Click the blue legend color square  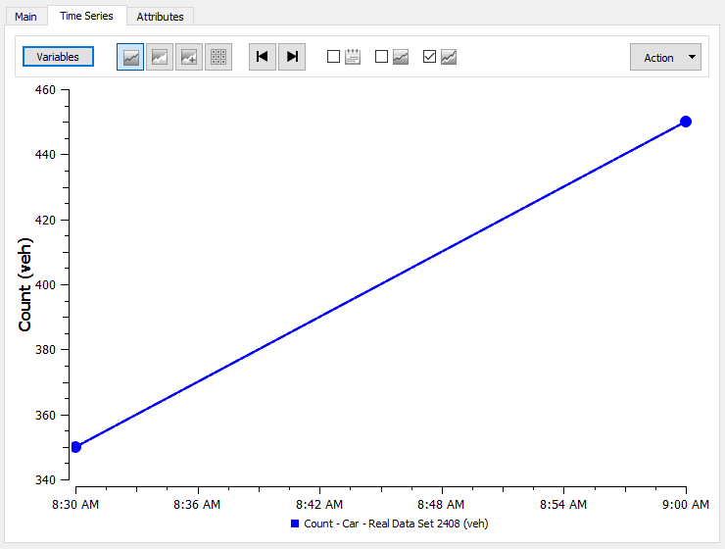coord(295,524)
